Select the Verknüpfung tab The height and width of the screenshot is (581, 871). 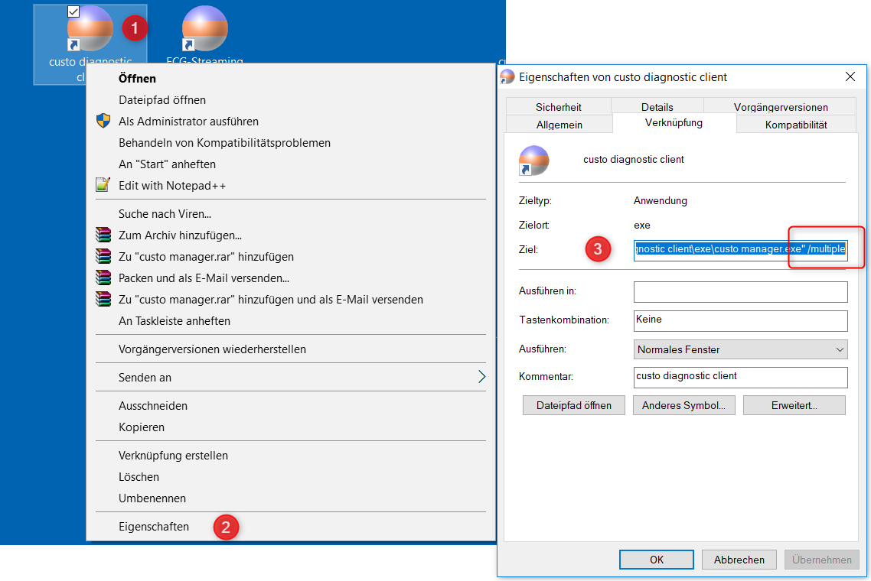point(674,122)
